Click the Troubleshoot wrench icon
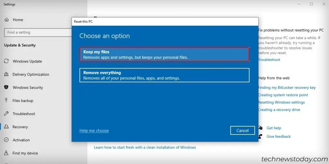 [x=6, y=114]
